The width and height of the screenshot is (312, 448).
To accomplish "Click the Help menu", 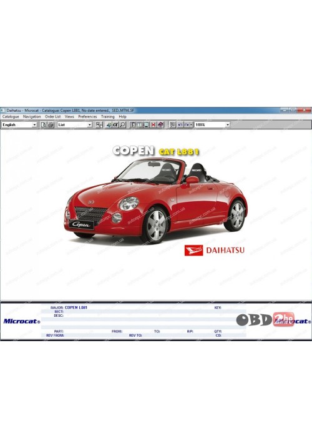I will tap(123, 117).
